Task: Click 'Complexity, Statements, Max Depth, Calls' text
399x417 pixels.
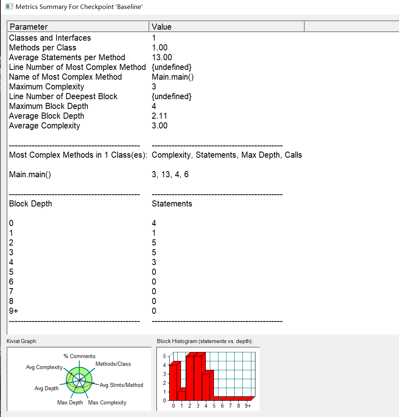Action: tap(227, 155)
